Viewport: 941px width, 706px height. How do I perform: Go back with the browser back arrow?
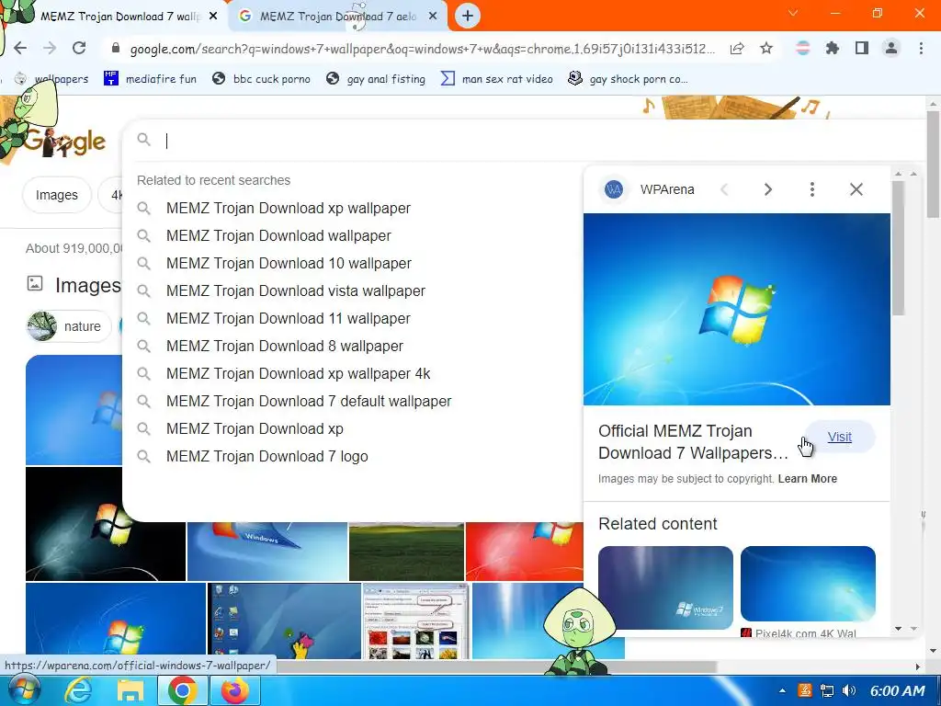[20, 49]
